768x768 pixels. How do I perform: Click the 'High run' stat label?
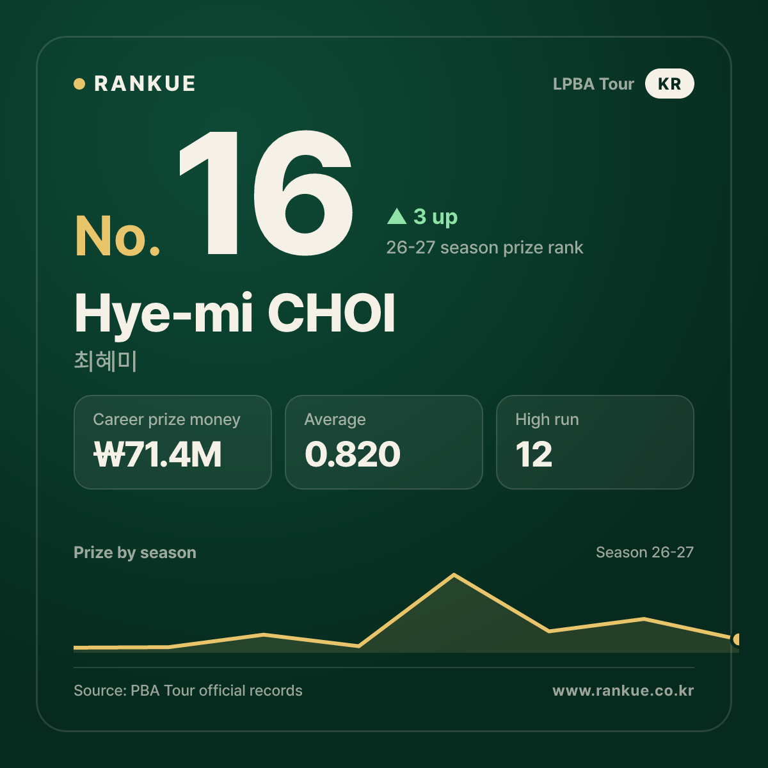point(547,420)
